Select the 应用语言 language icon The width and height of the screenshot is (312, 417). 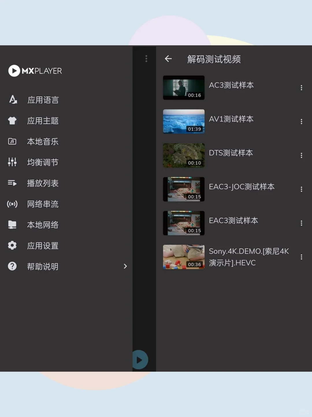[x=12, y=100]
